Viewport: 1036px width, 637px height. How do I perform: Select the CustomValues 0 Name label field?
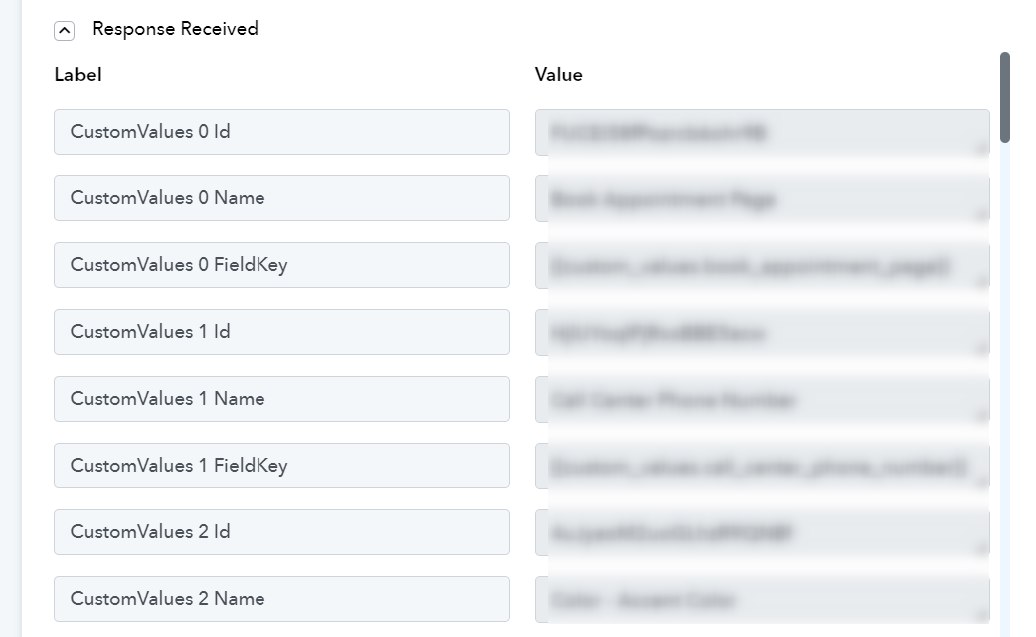click(x=281, y=198)
